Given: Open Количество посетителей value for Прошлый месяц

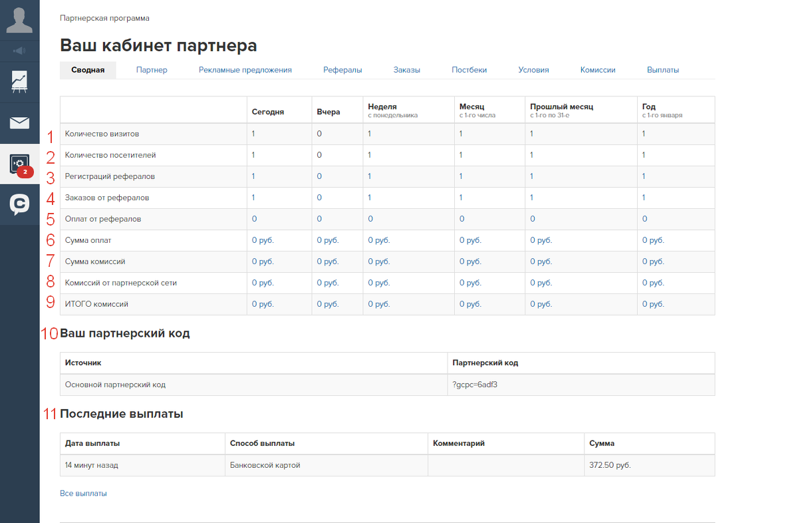Looking at the screenshot, I should 531,155.
